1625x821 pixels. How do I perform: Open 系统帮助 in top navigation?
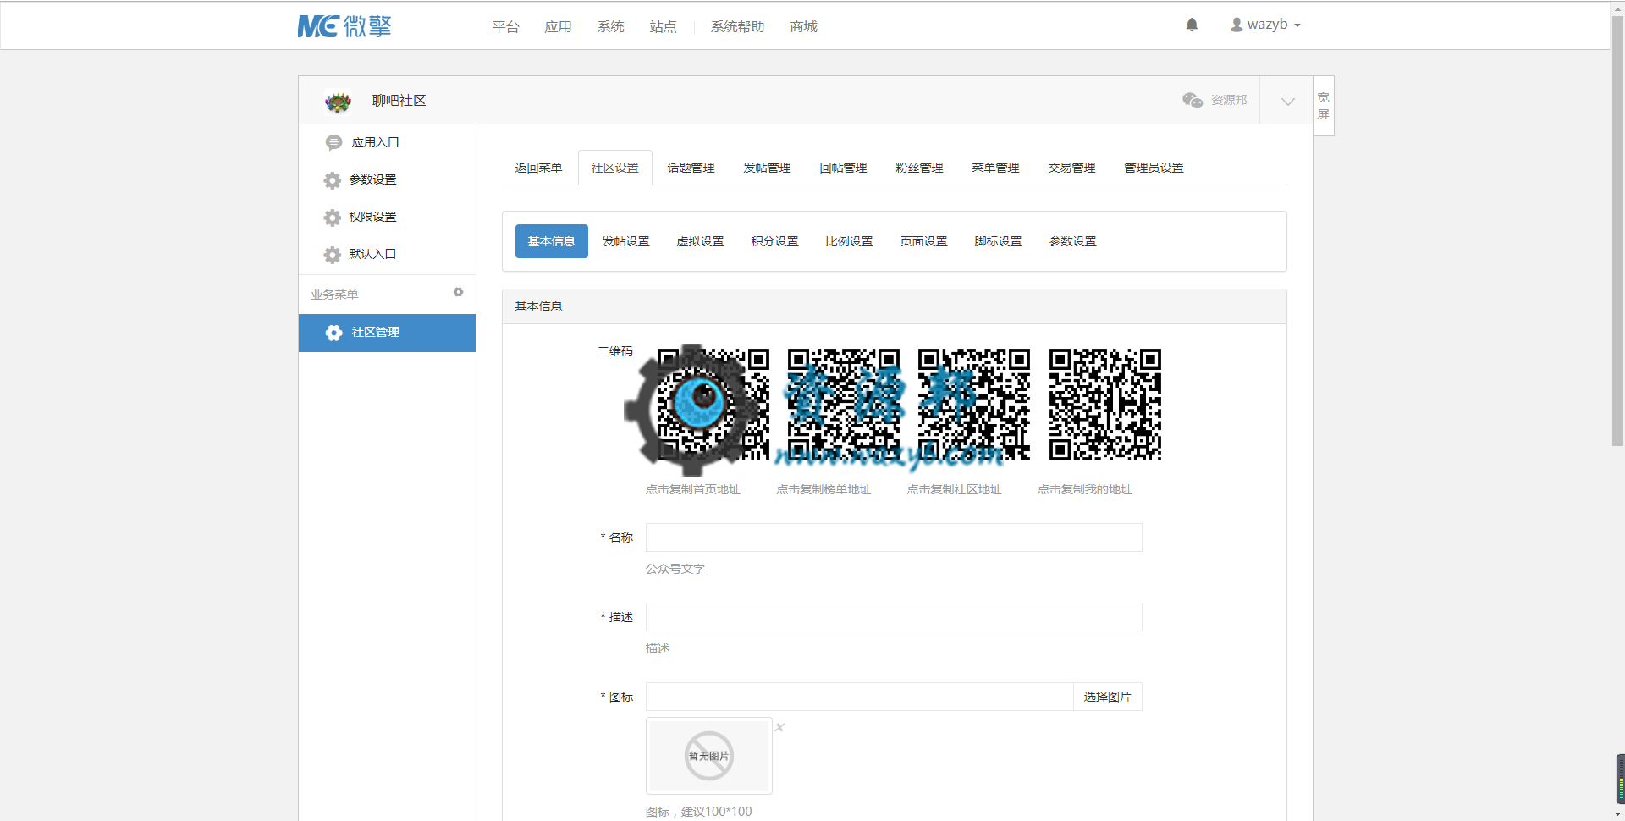tap(737, 27)
